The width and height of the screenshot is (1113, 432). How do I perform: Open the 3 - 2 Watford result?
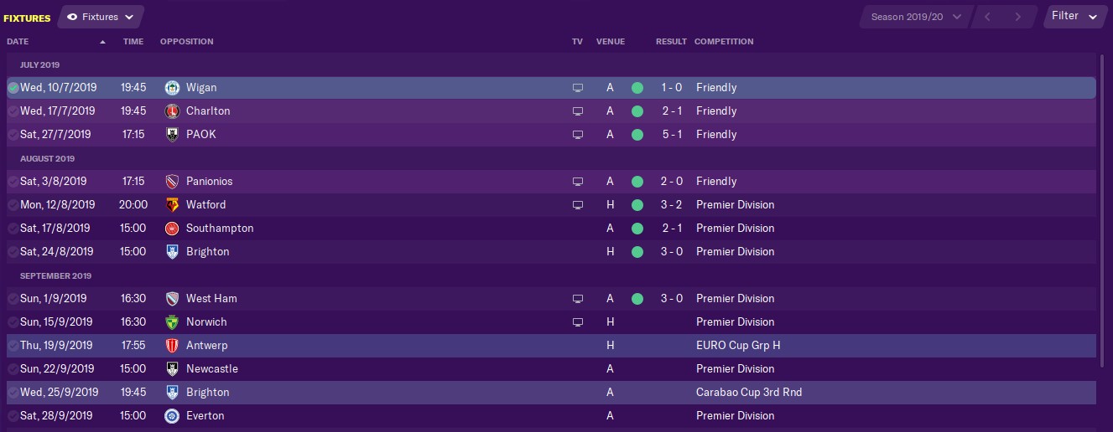pyautogui.click(x=672, y=205)
